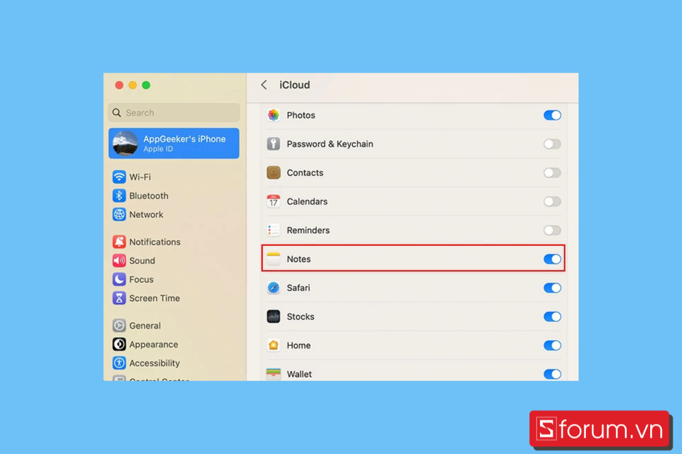Screen dimensions: 682x454
Task: Click the General gear icon
Action: coord(119,326)
